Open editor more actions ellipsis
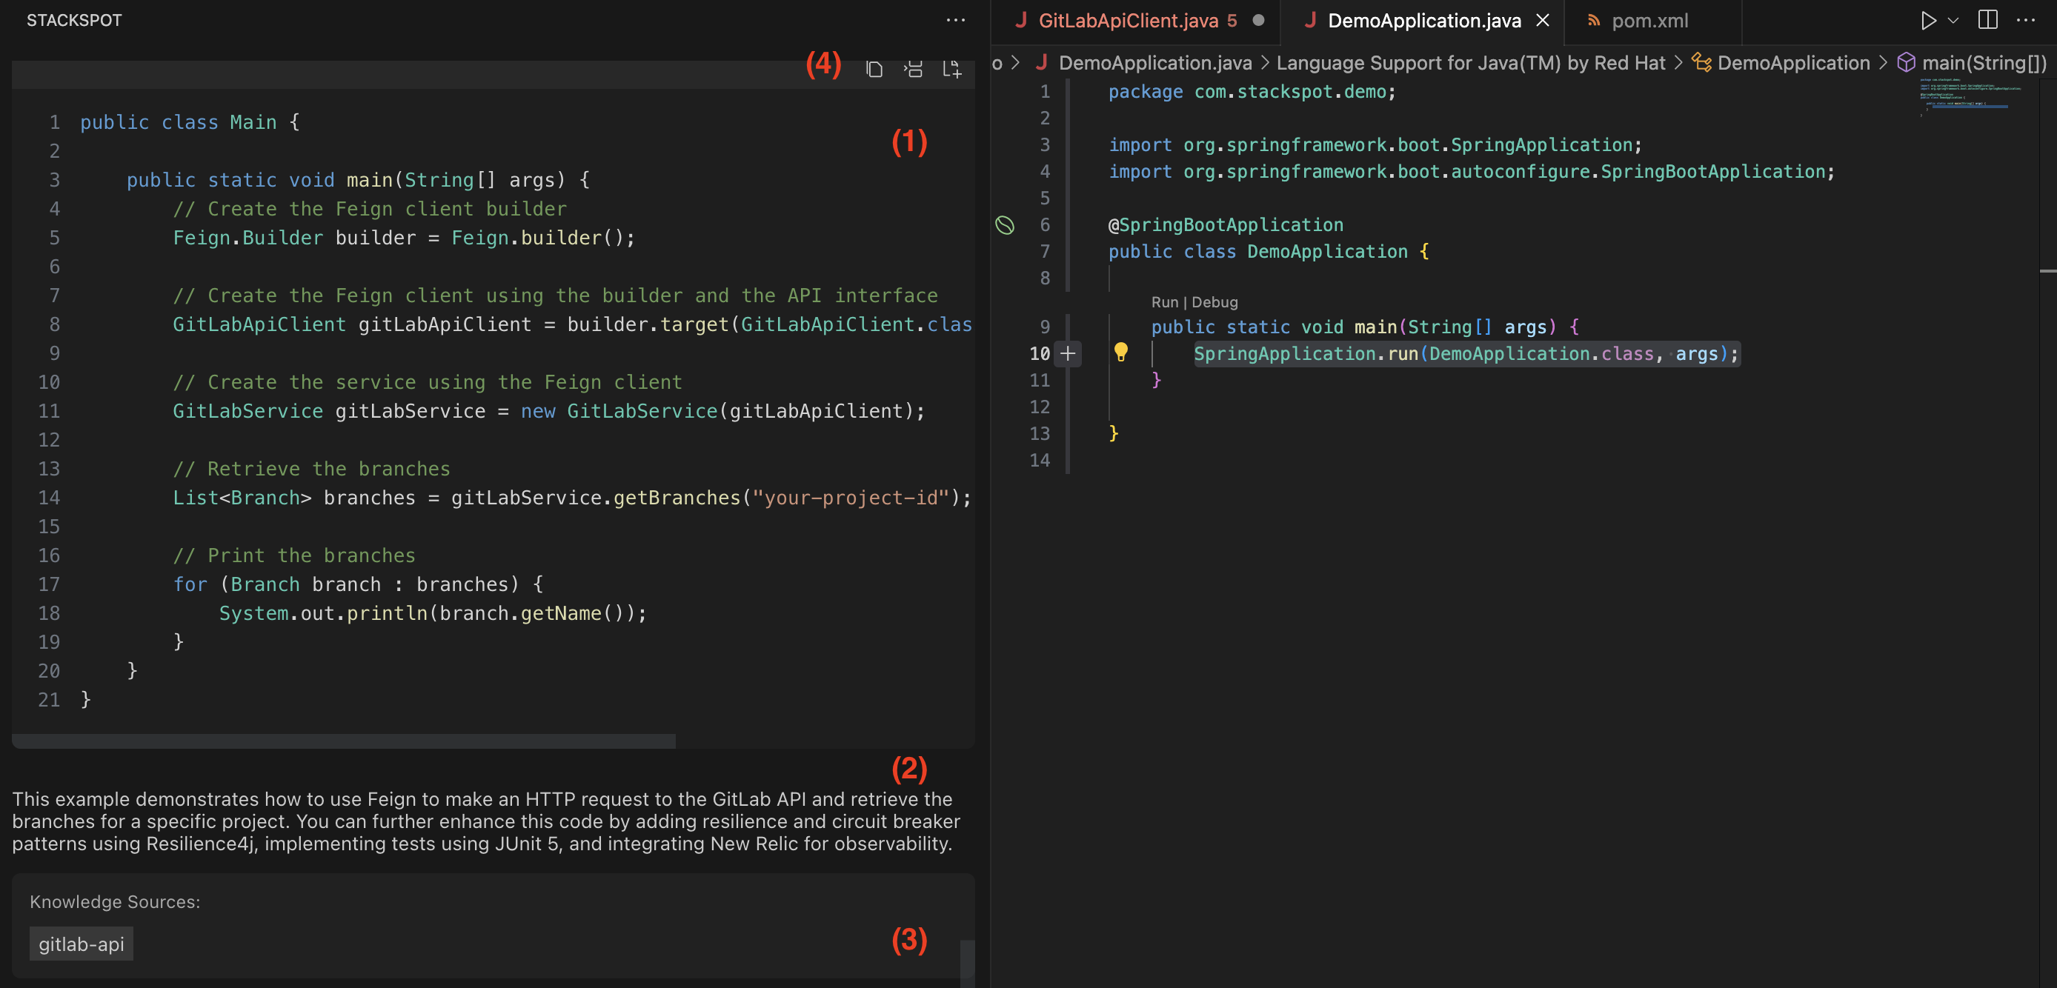This screenshot has height=988, width=2057. [2025, 20]
